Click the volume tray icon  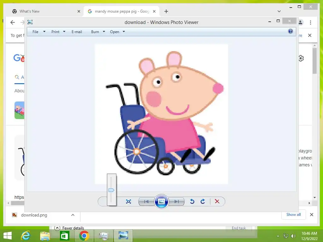[293, 236]
